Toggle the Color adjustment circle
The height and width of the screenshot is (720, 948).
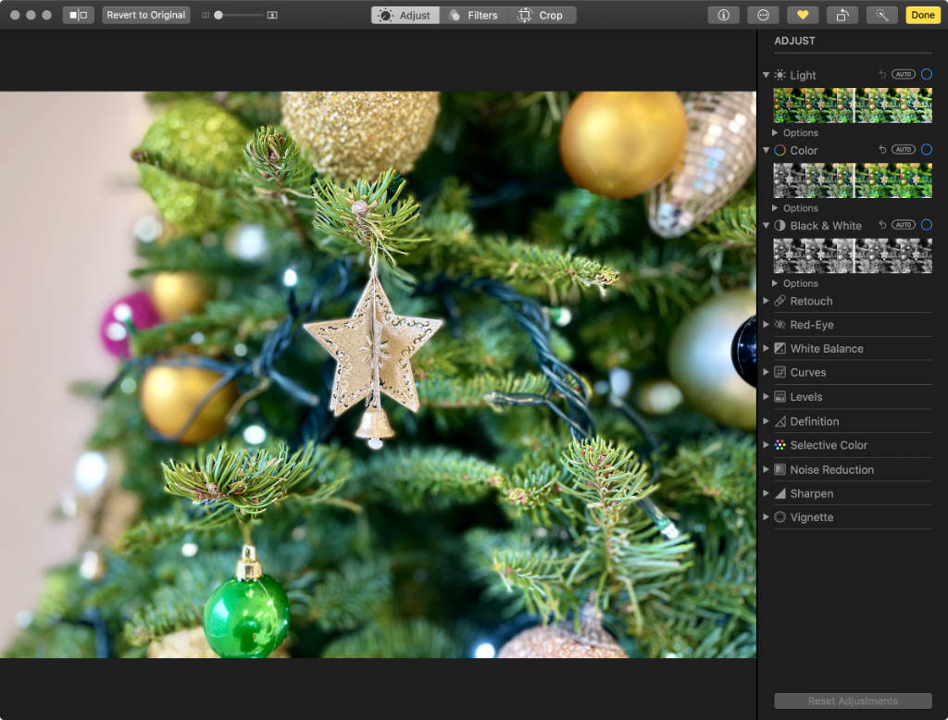926,150
